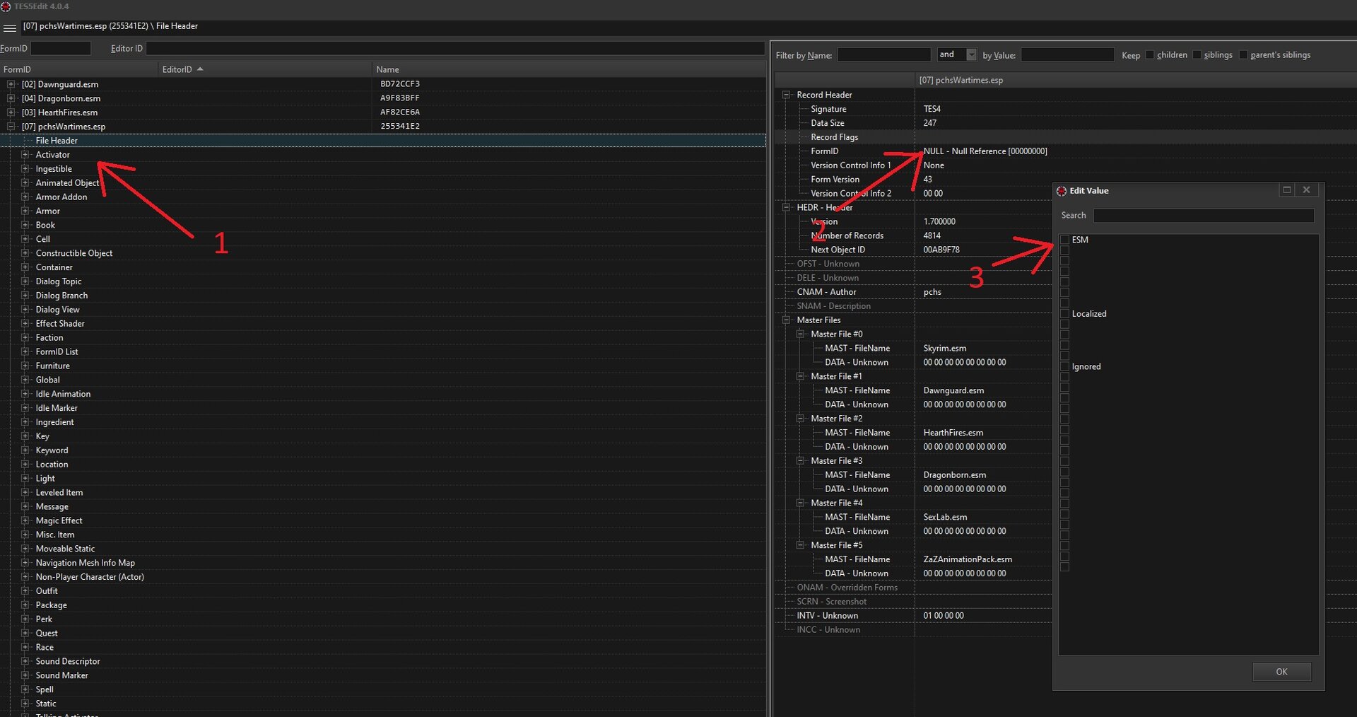Enable the Keep children checkbox
This screenshot has height=717, width=1357.
coord(1150,55)
